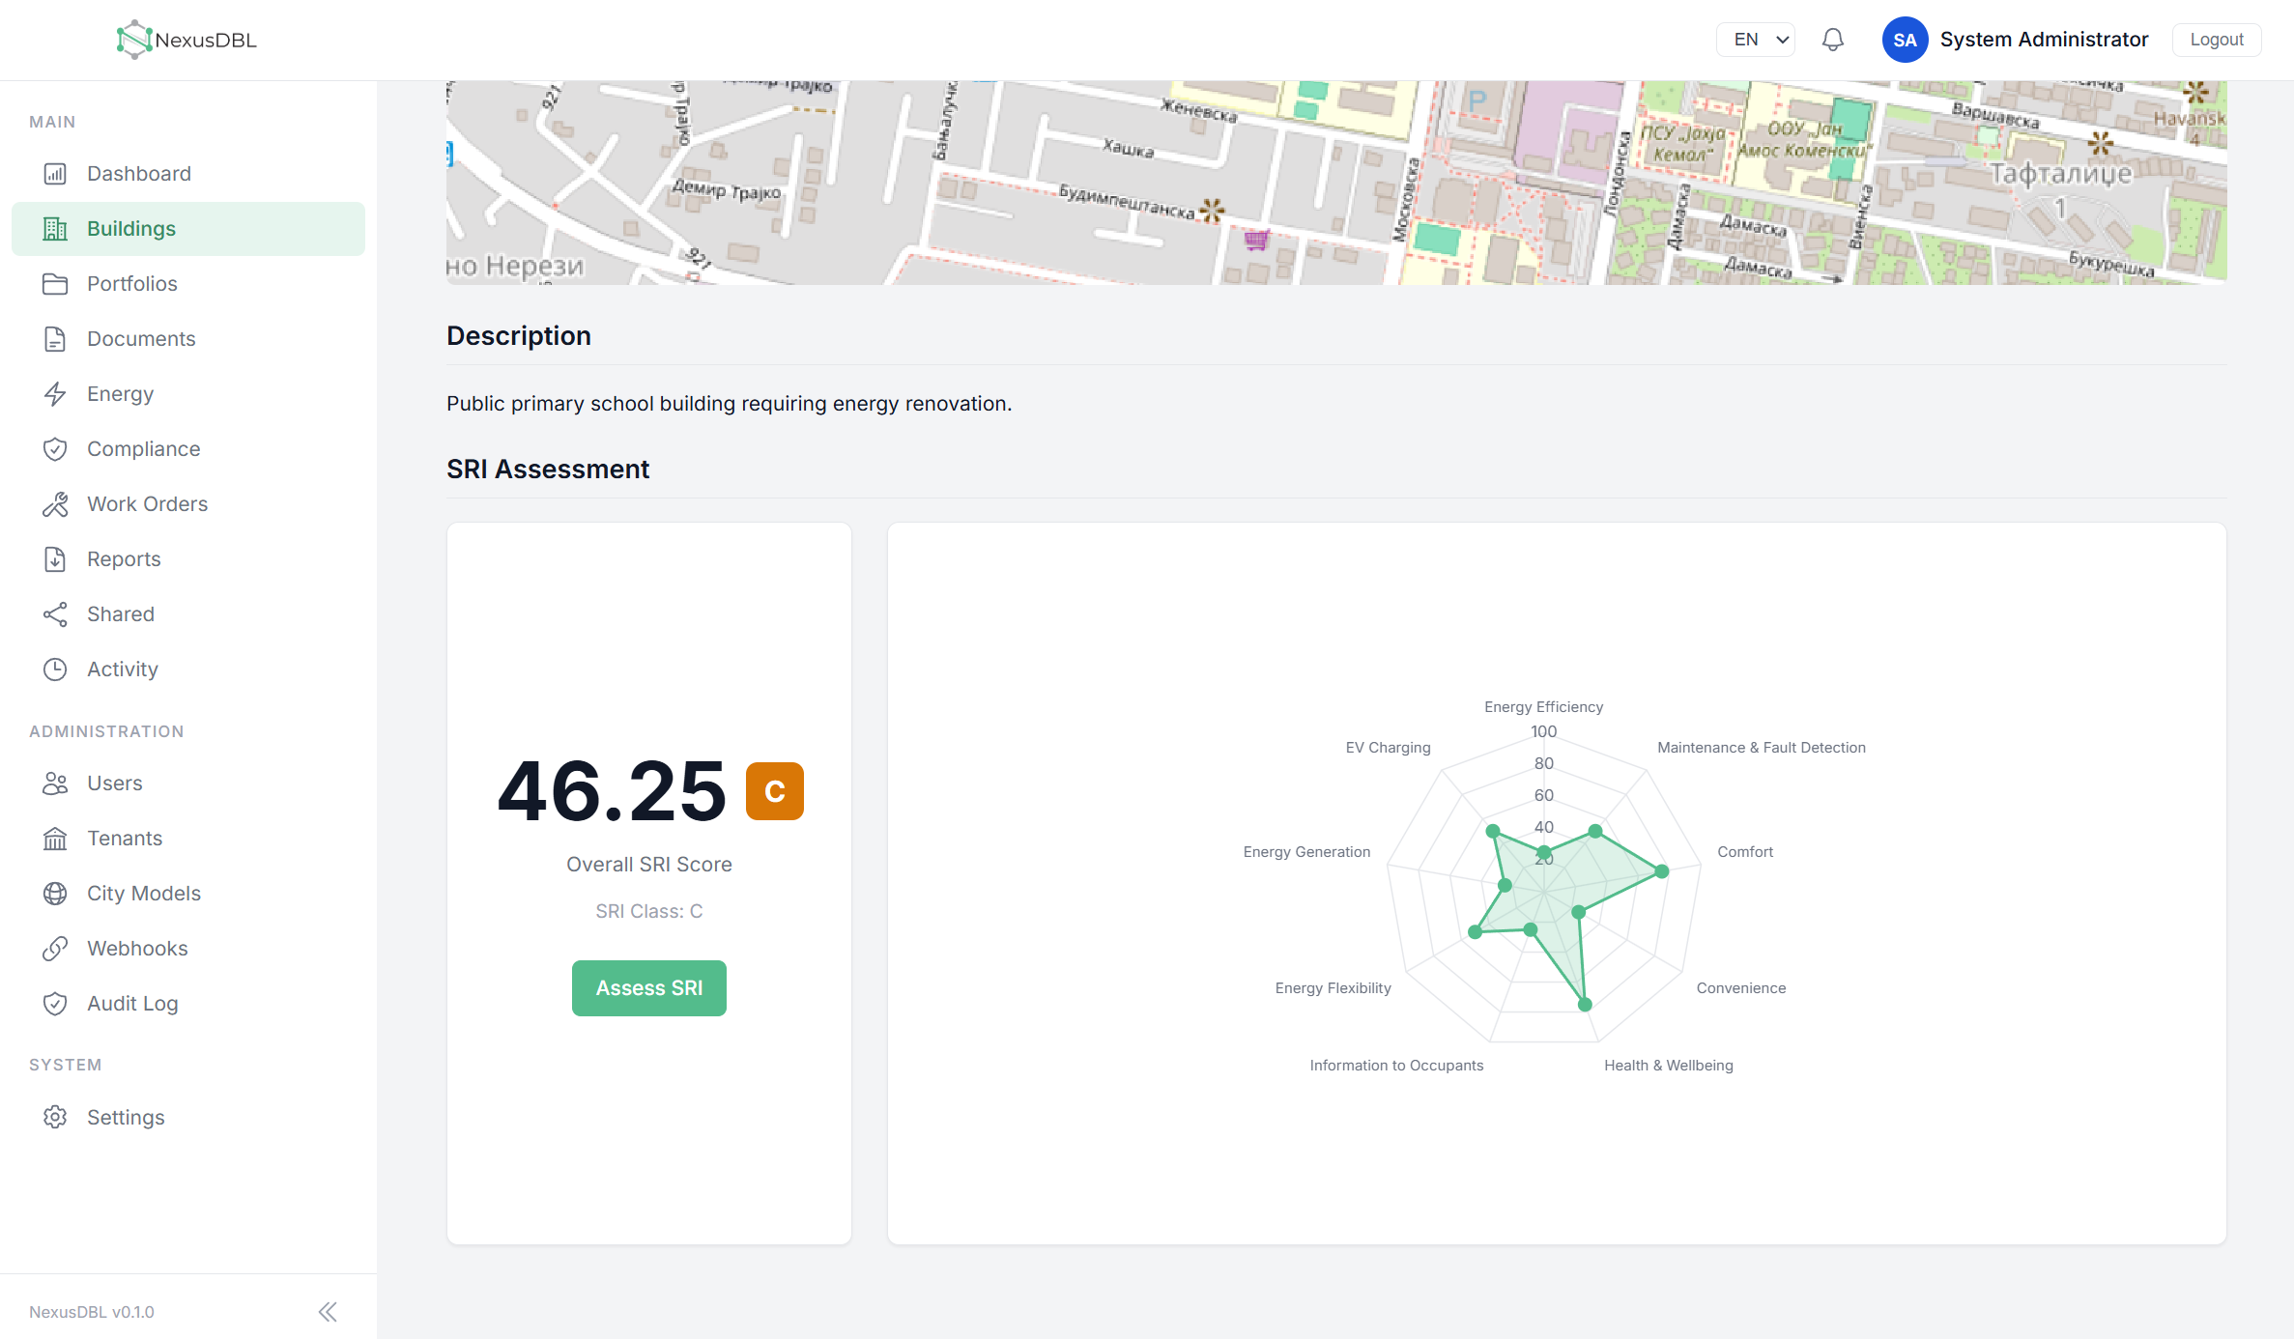
Task: Click the Assess SRI button
Action: coord(649,988)
